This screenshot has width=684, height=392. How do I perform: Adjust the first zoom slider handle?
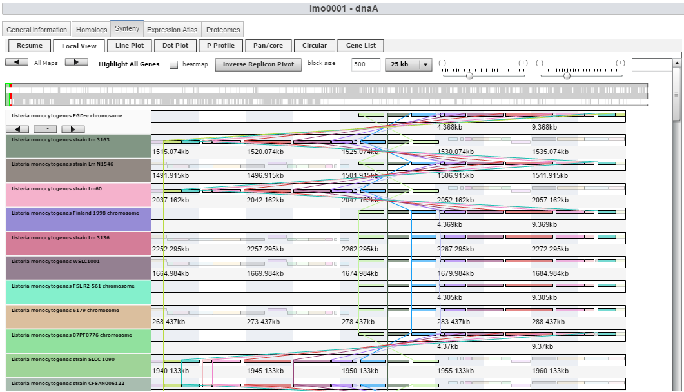pyautogui.click(x=469, y=75)
